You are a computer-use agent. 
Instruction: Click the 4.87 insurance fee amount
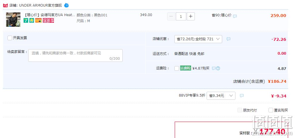(282, 68)
